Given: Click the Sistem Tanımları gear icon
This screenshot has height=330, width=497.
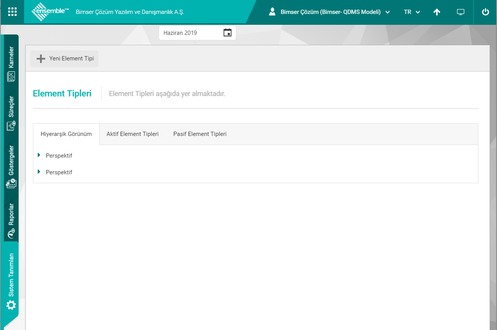Looking at the screenshot, I should 11,305.
